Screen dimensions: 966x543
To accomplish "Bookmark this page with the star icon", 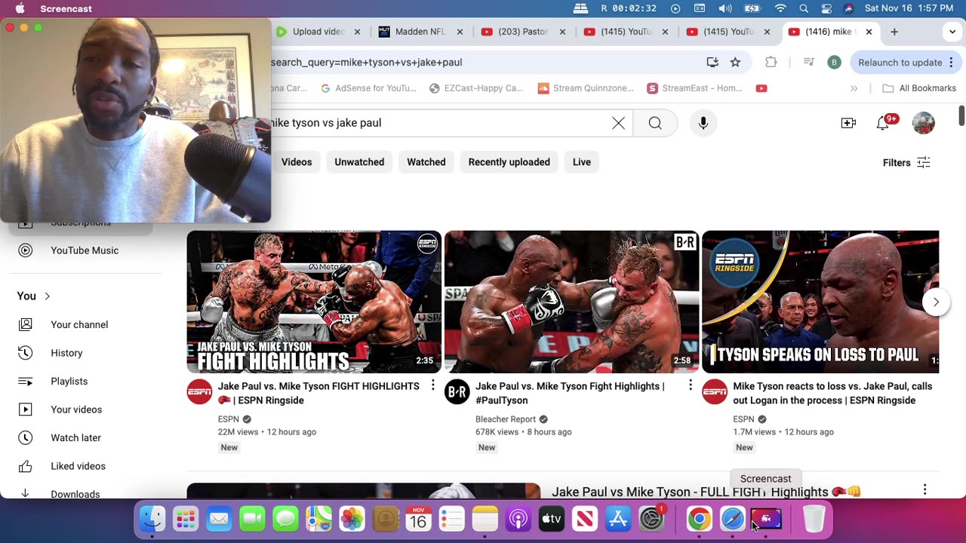I will [x=735, y=62].
